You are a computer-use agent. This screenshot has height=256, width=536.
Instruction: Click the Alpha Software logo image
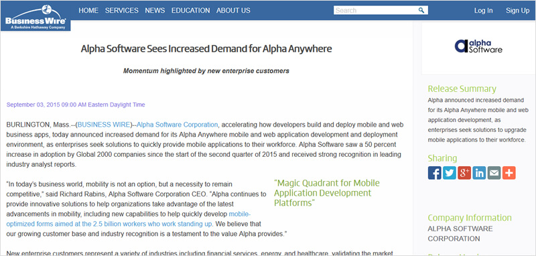478,46
